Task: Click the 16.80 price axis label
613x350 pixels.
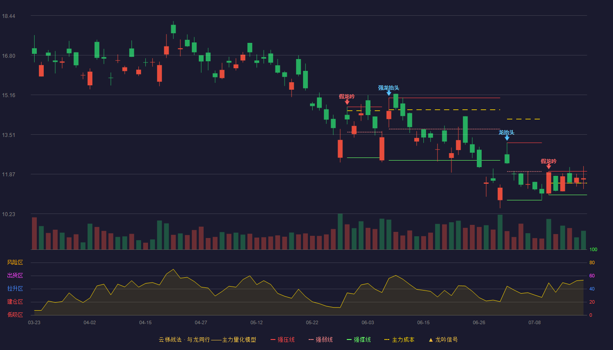Action: coord(8,56)
